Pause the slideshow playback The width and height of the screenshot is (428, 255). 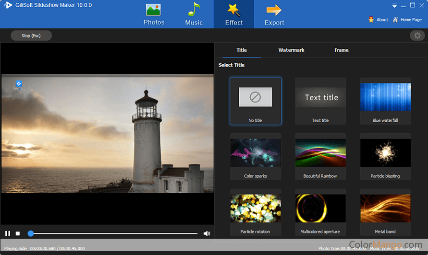[x=8, y=233]
